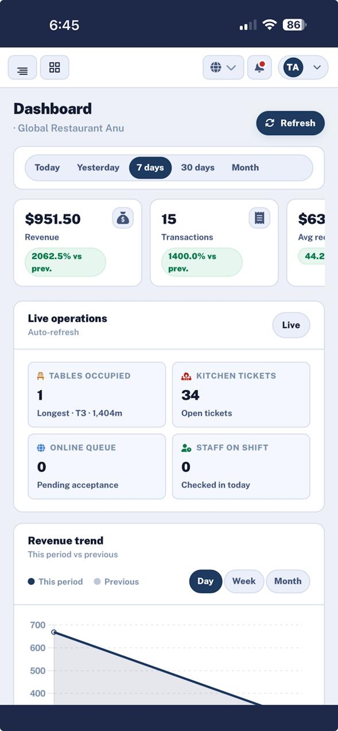The height and width of the screenshot is (731, 338).
Task: Open the notifications bell
Action: tap(260, 67)
